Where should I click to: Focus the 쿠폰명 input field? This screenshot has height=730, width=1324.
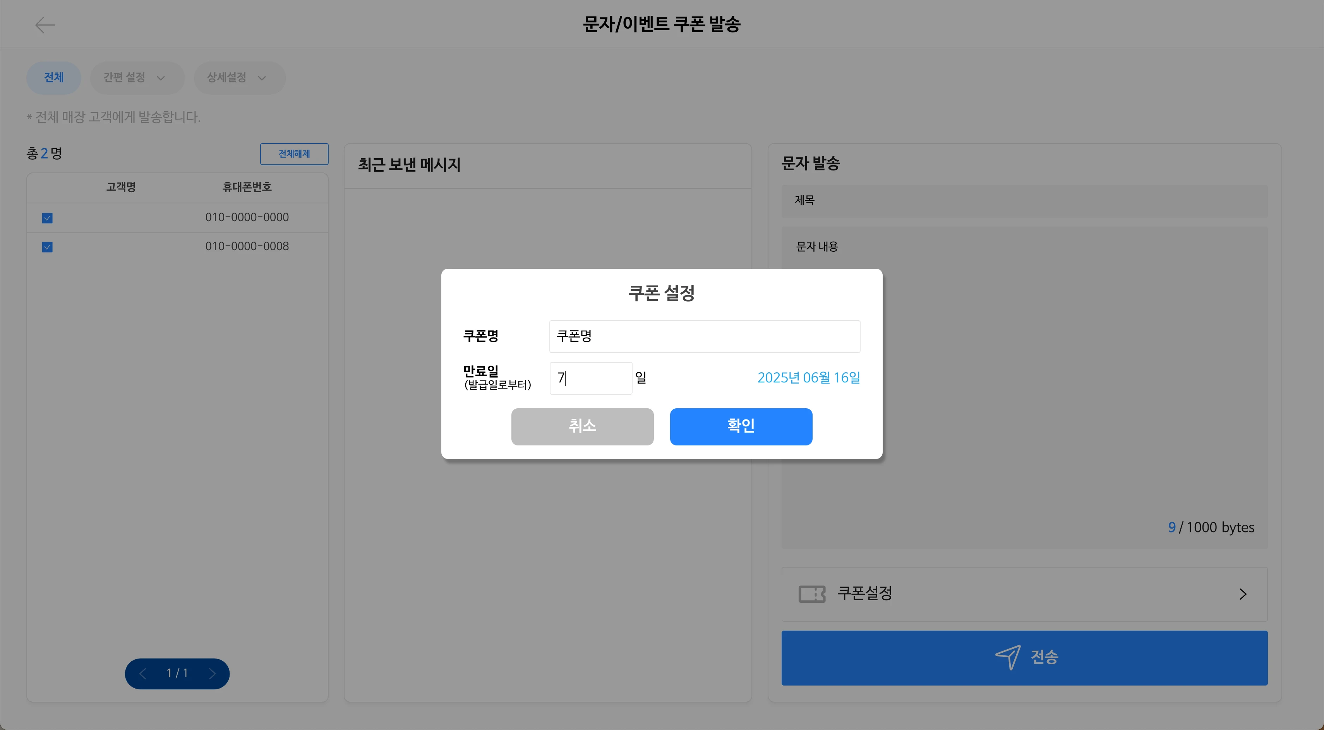click(704, 336)
